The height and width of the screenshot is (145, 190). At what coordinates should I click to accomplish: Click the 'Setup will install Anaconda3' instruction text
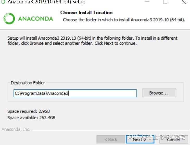pyautogui.click(x=92, y=41)
